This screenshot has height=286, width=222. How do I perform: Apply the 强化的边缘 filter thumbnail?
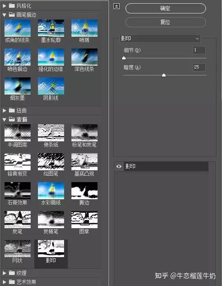51,57
